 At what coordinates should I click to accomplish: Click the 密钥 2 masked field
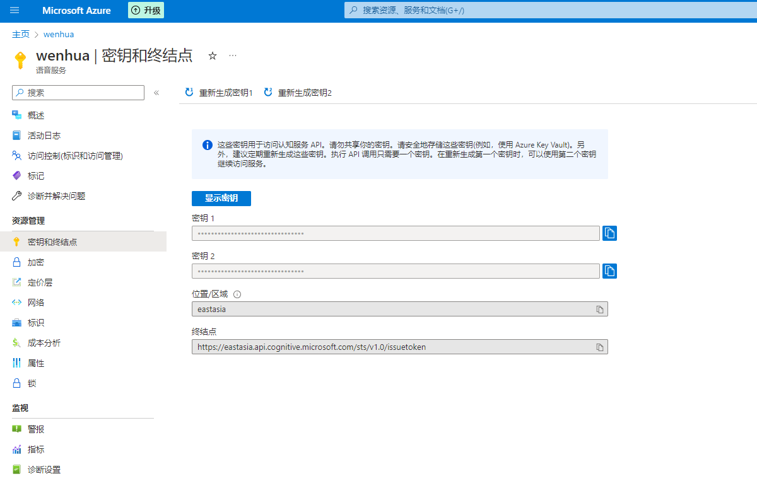pyautogui.click(x=396, y=271)
